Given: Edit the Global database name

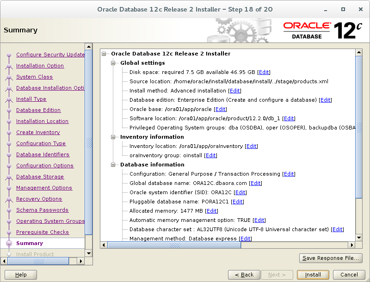Looking at the screenshot, I should (256, 183).
